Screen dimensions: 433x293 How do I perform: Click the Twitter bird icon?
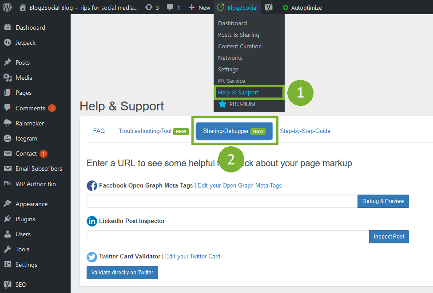92,257
